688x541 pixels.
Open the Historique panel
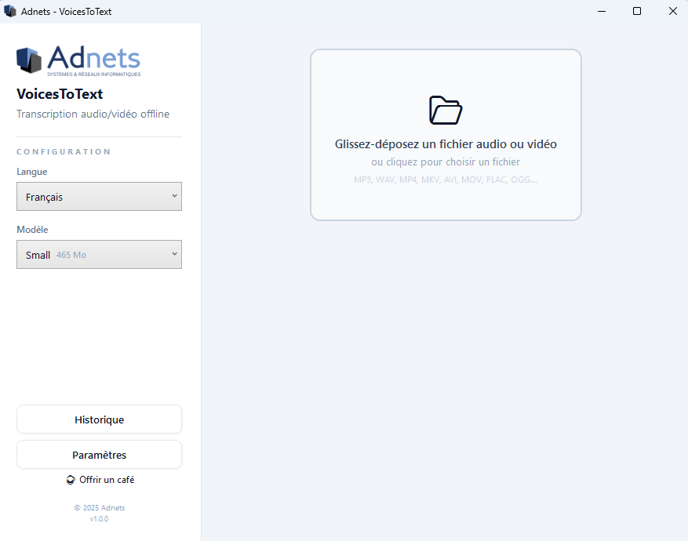tap(99, 419)
